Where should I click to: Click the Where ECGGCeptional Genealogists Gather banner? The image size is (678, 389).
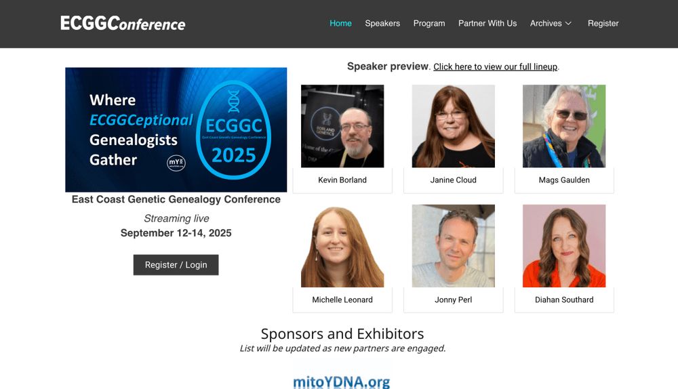176,129
